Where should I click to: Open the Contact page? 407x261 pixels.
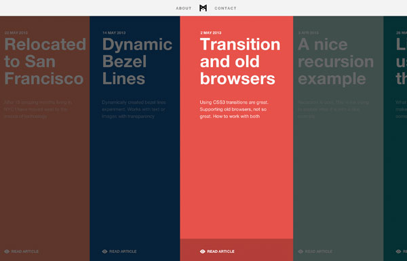click(225, 8)
